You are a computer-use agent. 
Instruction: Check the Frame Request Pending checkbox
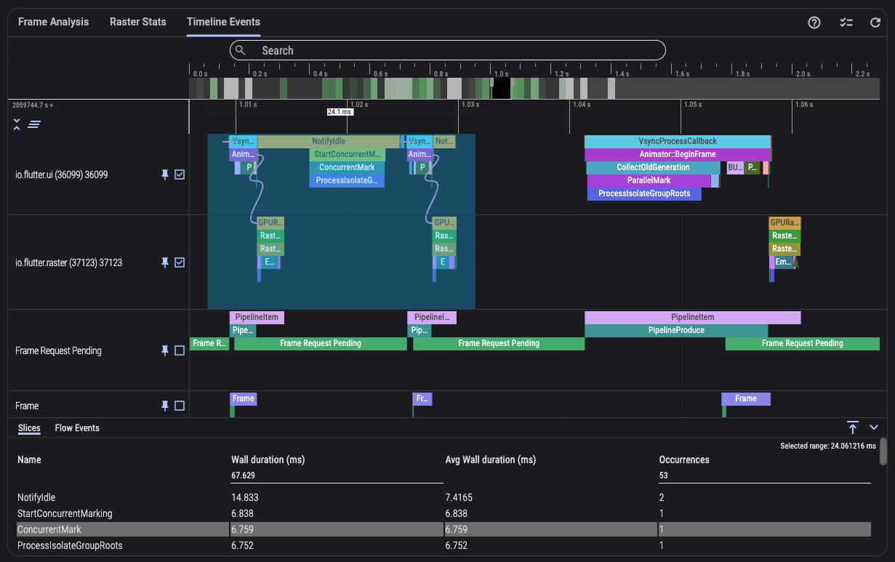(180, 350)
